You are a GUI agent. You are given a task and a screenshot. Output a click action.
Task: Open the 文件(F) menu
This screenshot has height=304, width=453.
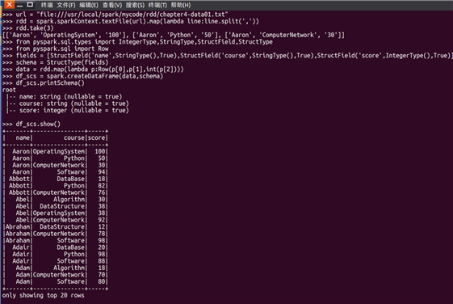tap(66, 5)
